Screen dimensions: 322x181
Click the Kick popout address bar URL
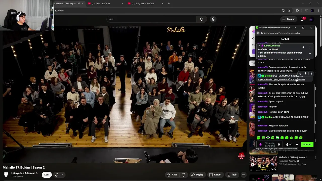click(281, 33)
